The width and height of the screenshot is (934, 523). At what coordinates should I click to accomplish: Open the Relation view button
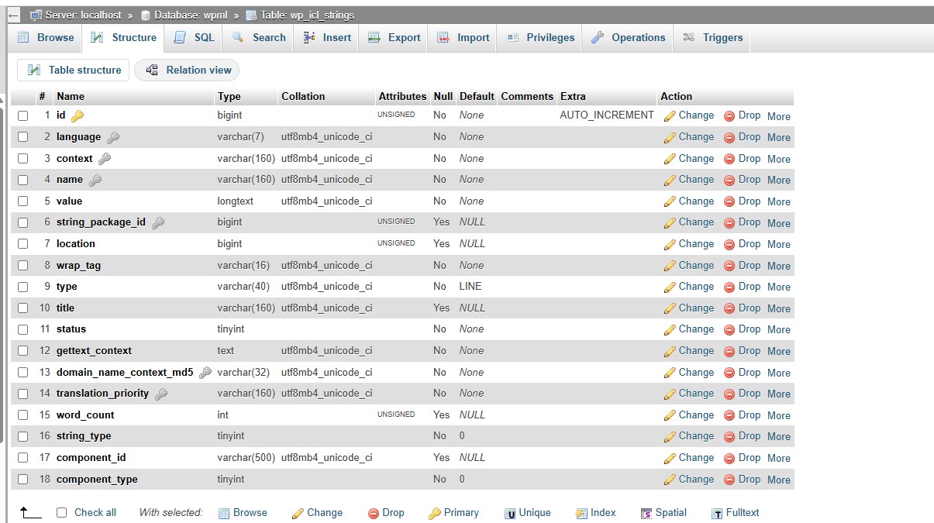click(188, 70)
